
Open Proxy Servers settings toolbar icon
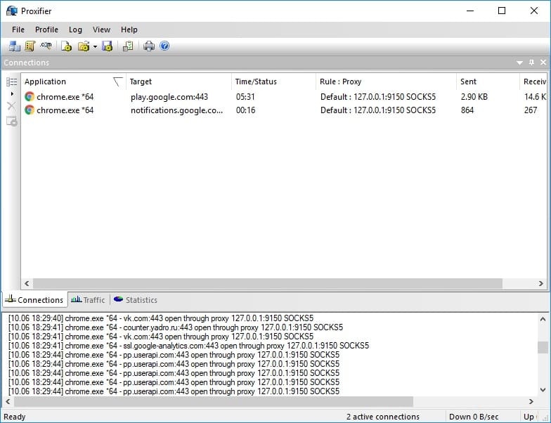15,46
